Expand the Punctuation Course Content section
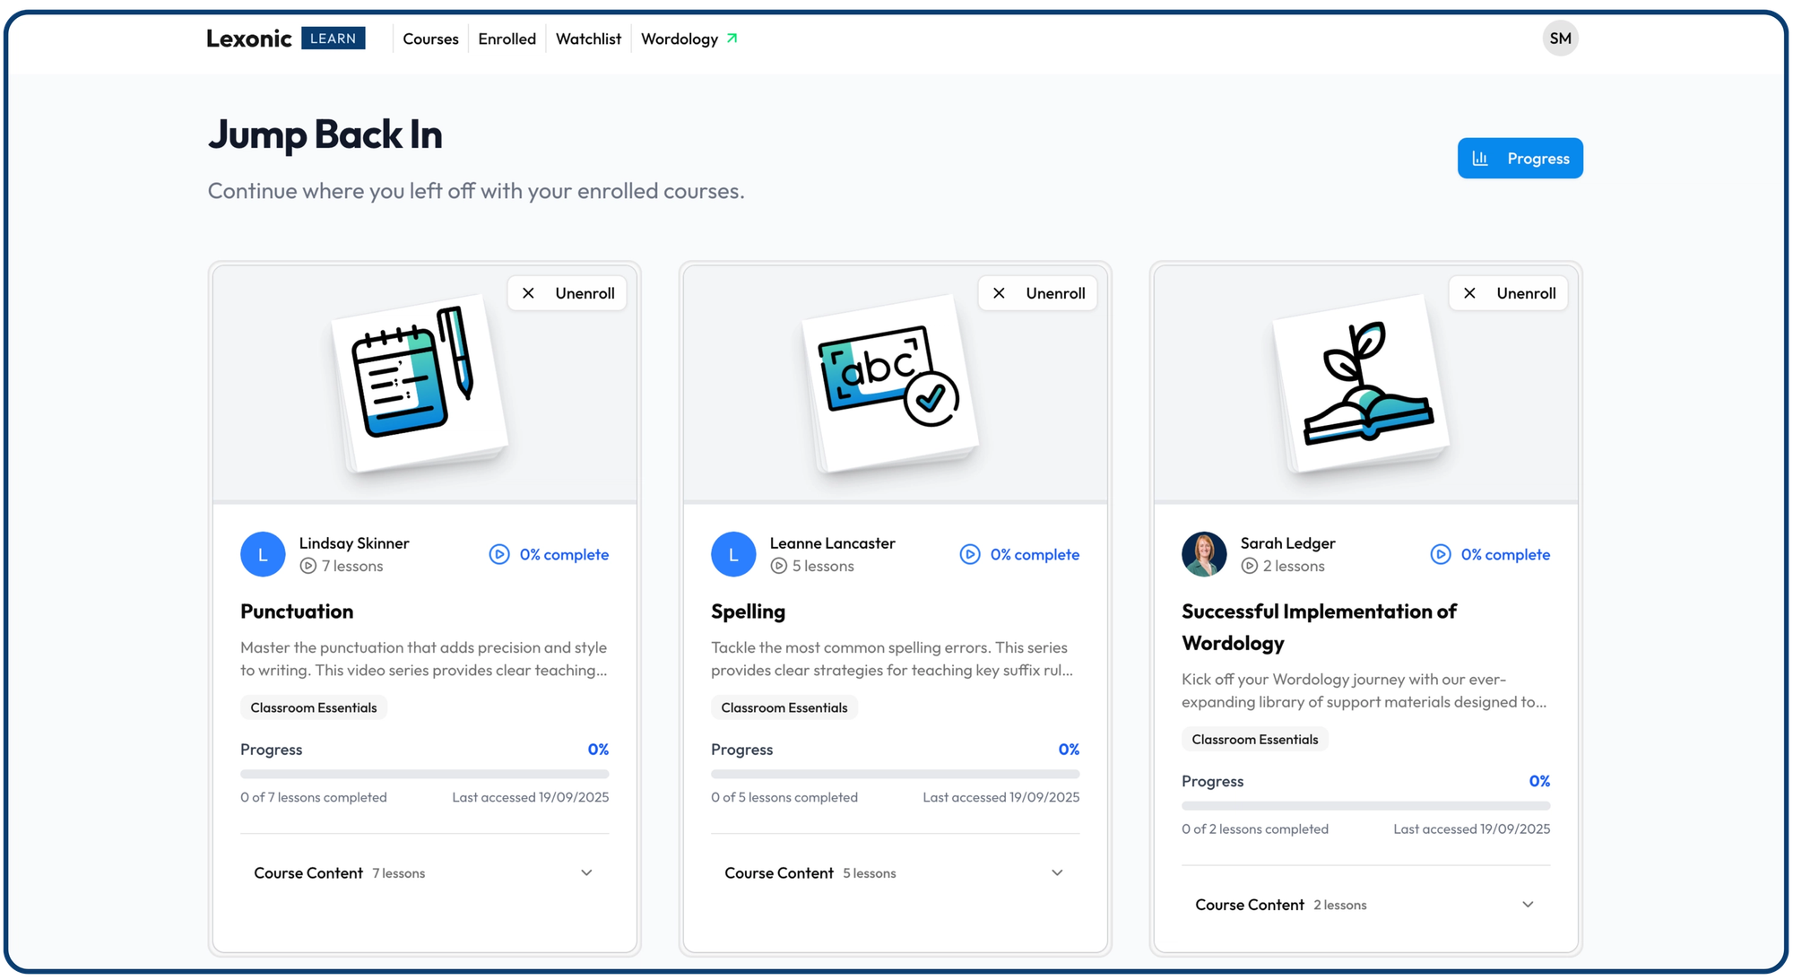The width and height of the screenshot is (1793, 980). [424, 872]
